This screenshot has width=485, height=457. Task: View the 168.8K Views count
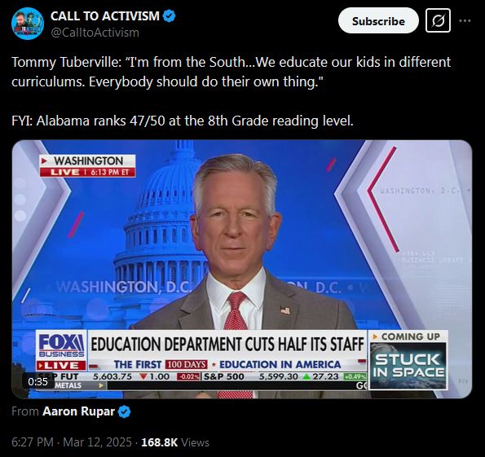click(x=175, y=442)
